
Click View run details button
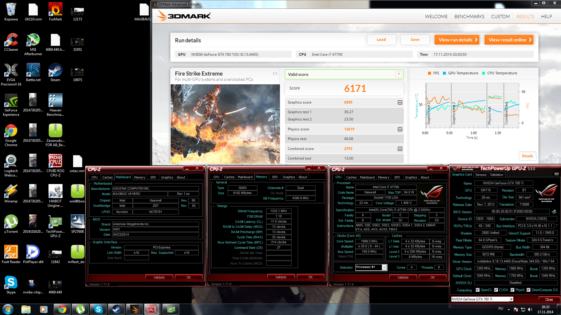(457, 40)
